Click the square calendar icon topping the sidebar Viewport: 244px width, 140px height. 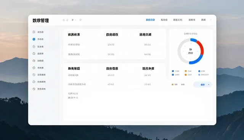coord(34,32)
